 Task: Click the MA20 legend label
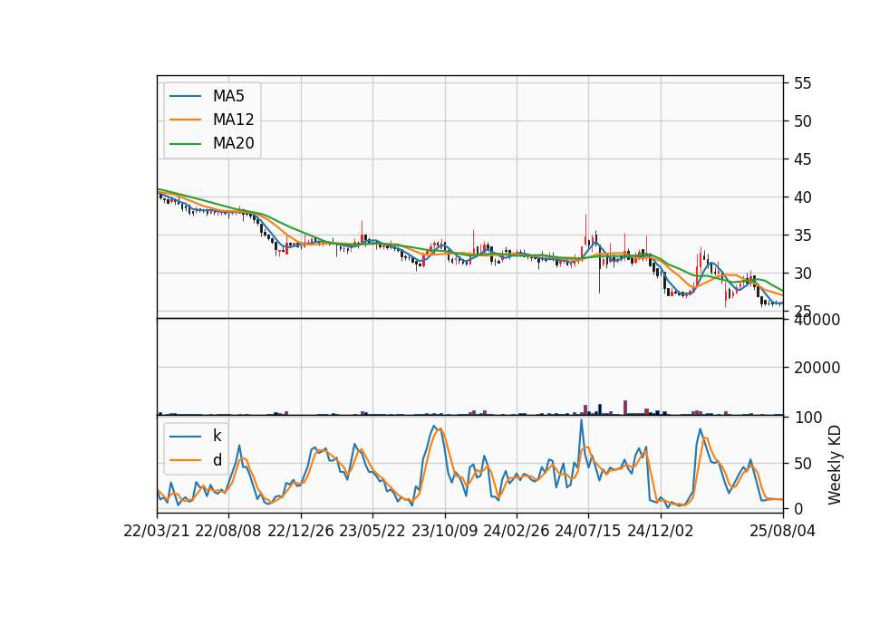(x=233, y=143)
